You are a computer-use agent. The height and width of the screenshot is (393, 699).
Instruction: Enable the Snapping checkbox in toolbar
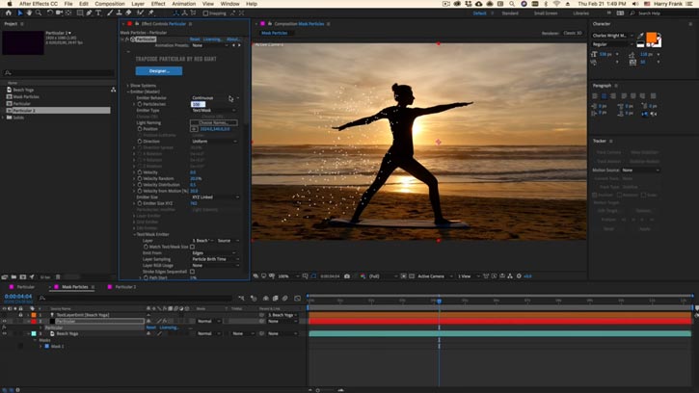(205, 13)
